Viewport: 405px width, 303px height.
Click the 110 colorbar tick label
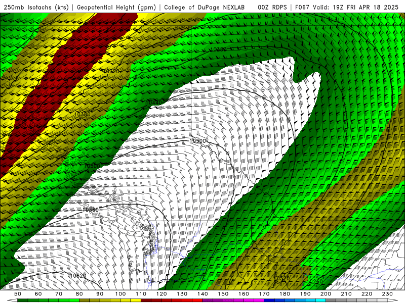tap(141, 294)
